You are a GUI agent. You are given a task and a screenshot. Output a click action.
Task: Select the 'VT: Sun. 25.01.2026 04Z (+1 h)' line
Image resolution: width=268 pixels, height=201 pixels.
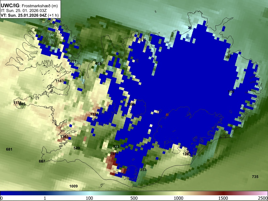pos(30,15)
